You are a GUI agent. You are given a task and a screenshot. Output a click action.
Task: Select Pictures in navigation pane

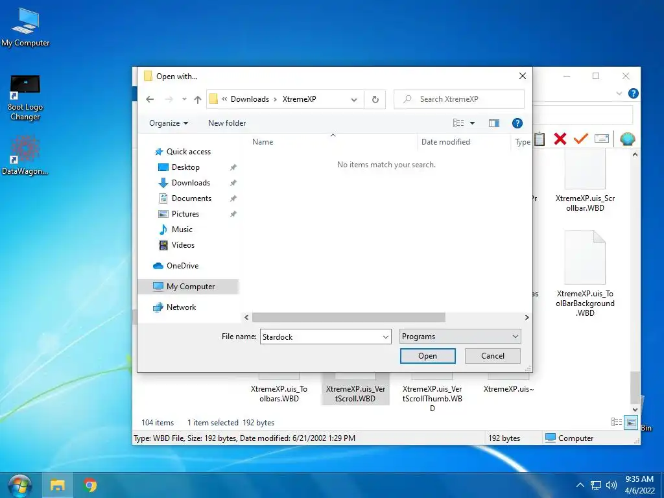click(x=185, y=214)
